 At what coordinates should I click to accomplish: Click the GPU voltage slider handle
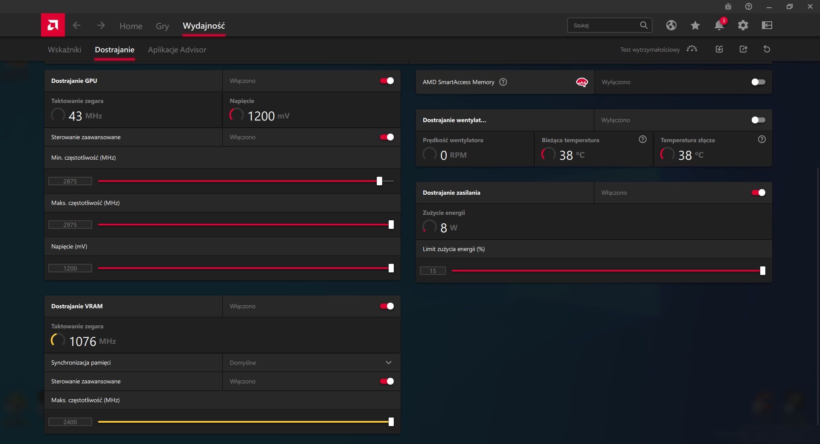391,268
